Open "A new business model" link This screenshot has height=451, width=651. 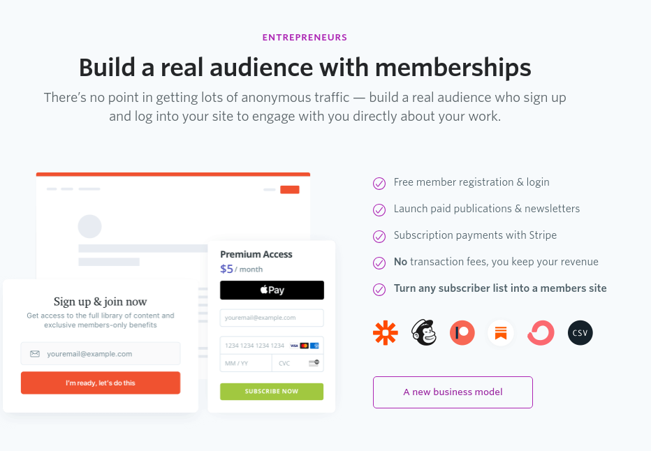click(453, 392)
